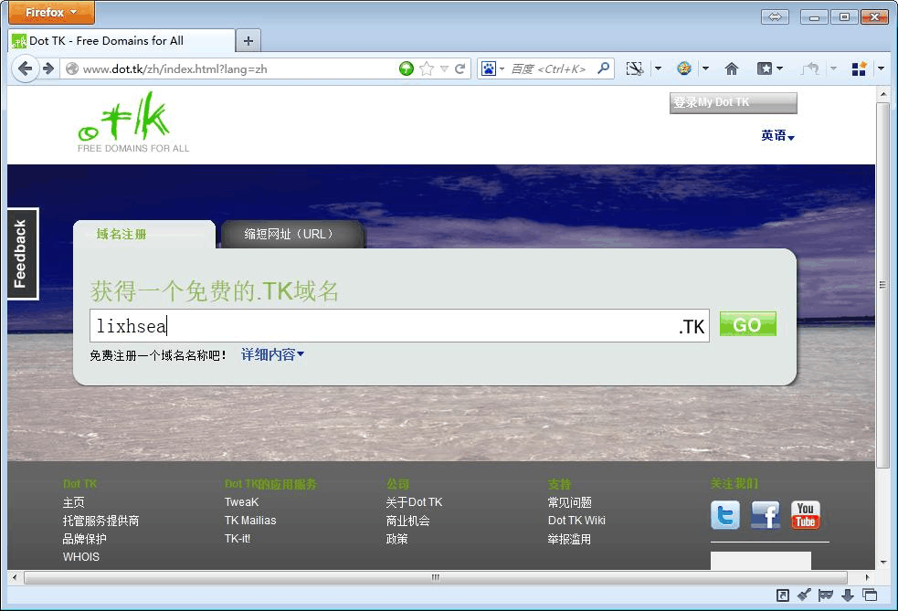Viewport: 898px width, 611px height.
Task: Open the WHOIS footer link
Action: tap(81, 557)
